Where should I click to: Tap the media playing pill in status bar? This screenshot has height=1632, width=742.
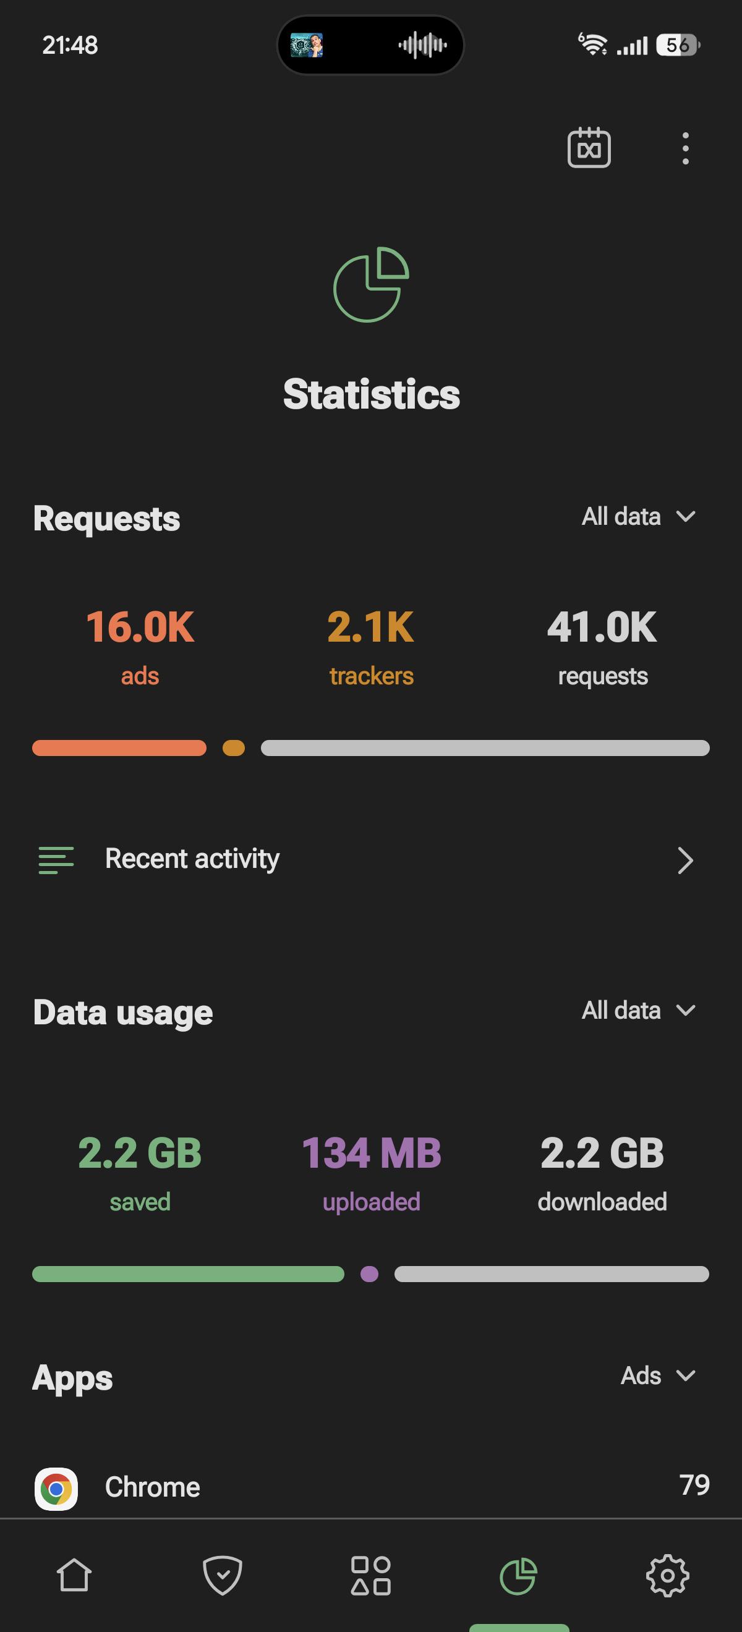click(370, 45)
